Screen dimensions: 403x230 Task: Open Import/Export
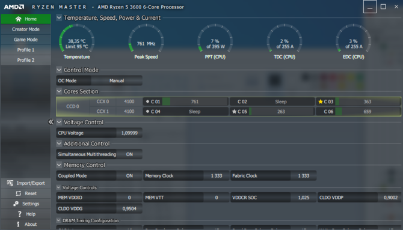(26, 183)
